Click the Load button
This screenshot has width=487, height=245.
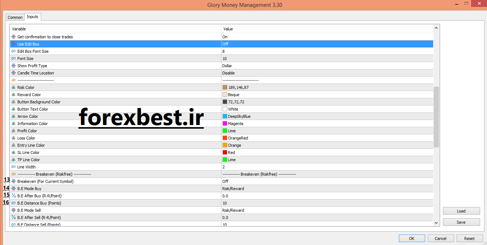461,211
